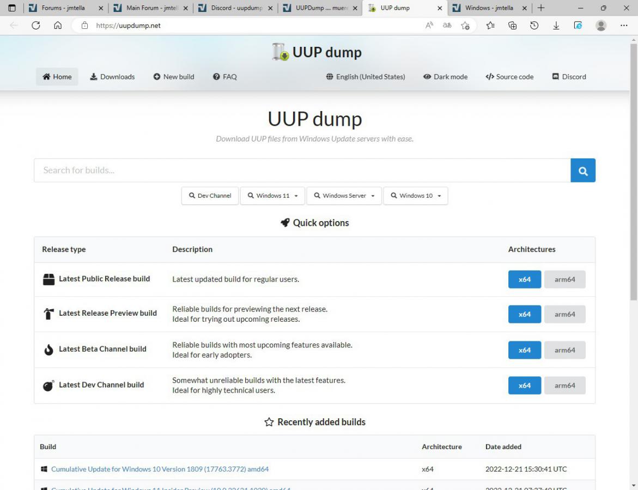638x490 pixels.
Task: Expand the Windows Server dropdown
Action: (x=344, y=195)
